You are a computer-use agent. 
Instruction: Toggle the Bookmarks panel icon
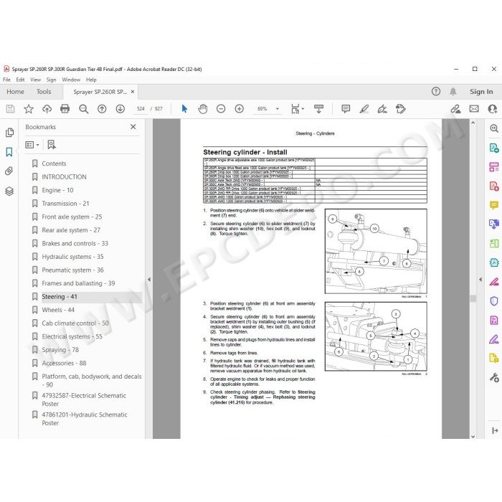(x=9, y=152)
